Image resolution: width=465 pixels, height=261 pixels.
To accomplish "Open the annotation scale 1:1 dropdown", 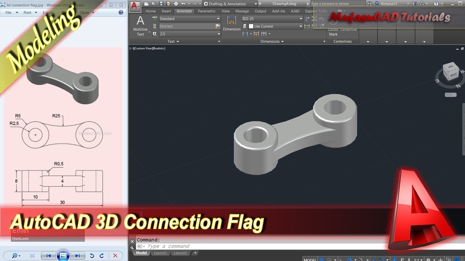I will pos(418,259).
